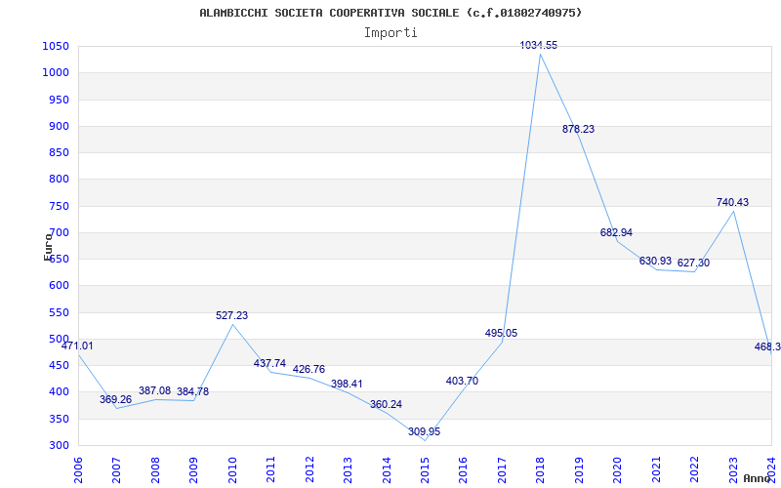The width and height of the screenshot is (781, 488).
Task: Select the 360.24 data label
Action: coord(386,404)
